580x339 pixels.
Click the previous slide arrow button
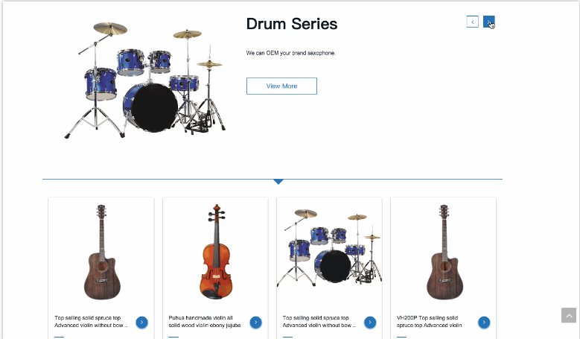(x=472, y=22)
